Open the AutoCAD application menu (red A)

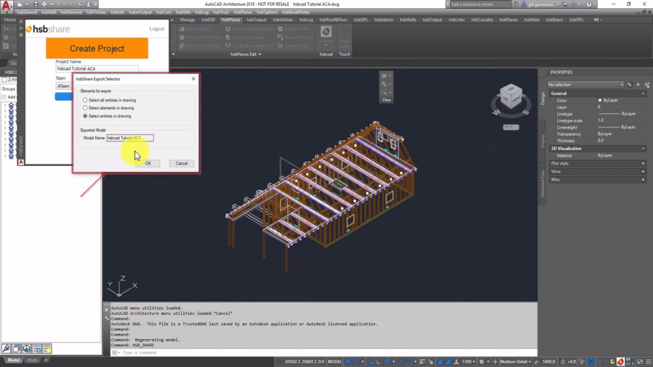tap(6, 6)
